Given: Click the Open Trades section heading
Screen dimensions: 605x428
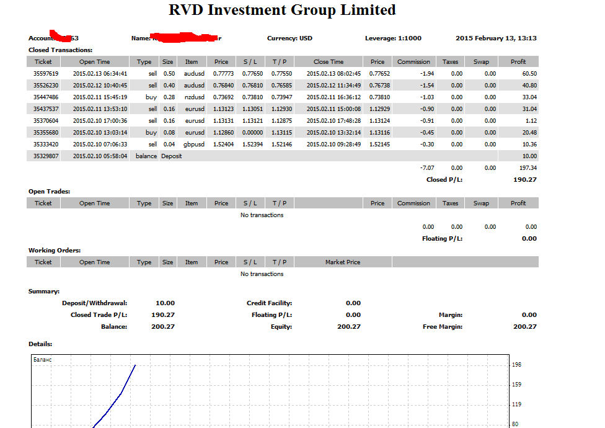Looking at the screenshot, I should pyautogui.click(x=50, y=192).
